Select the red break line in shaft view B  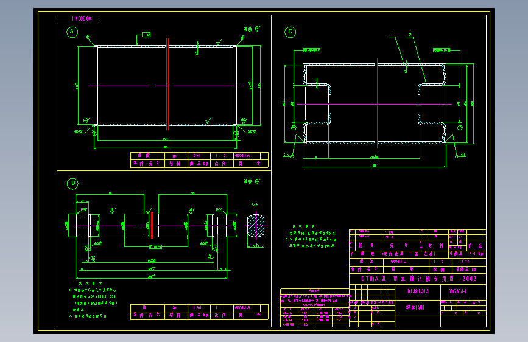pyautogui.click(x=152, y=225)
